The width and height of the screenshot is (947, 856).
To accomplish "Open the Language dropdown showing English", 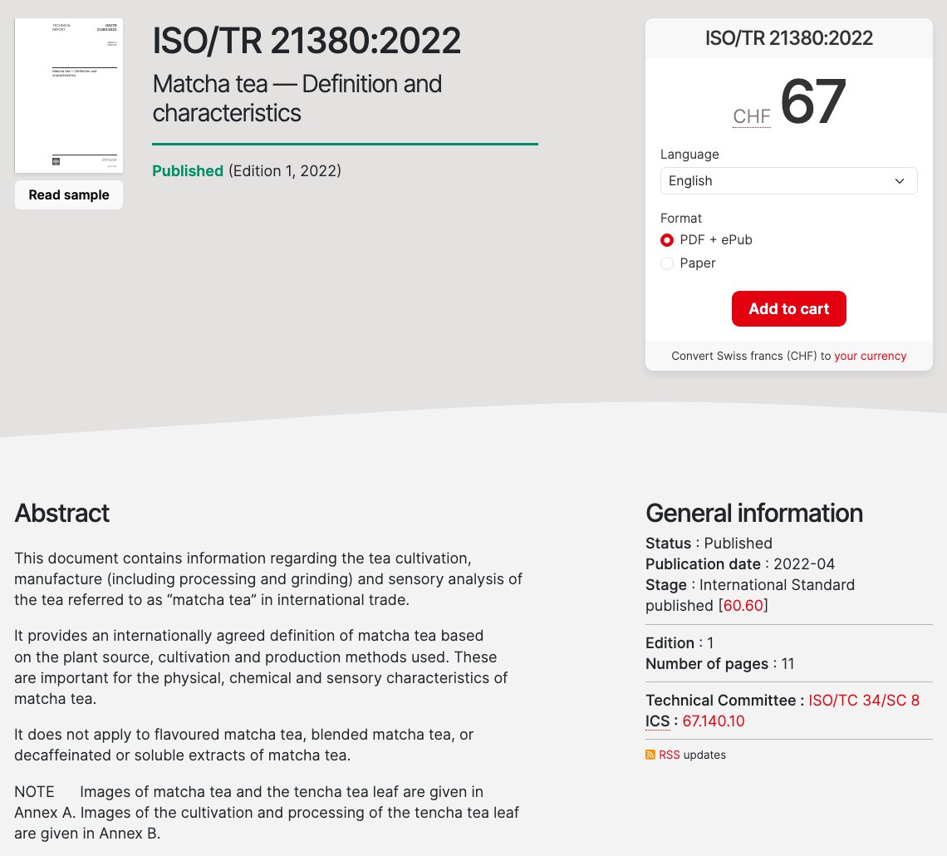I will click(789, 180).
